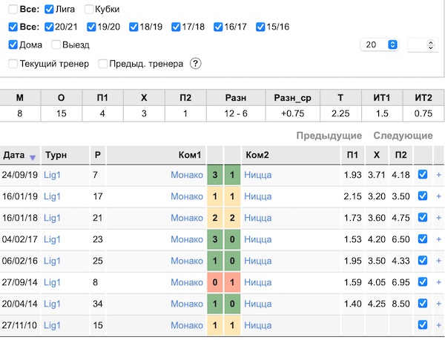Open the dropdown showing 20

click(380, 44)
